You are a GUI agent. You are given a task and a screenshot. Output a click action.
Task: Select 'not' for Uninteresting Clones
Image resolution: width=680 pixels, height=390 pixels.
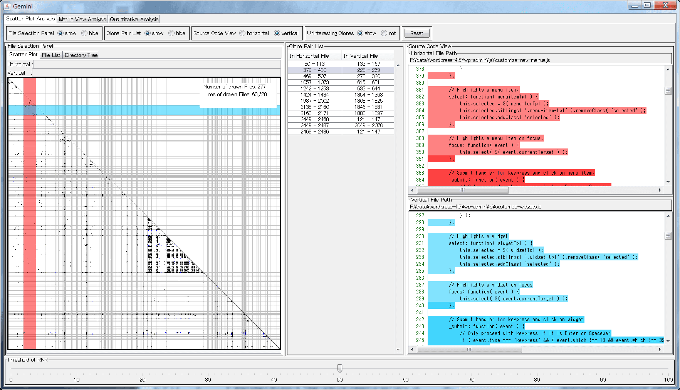click(x=384, y=33)
